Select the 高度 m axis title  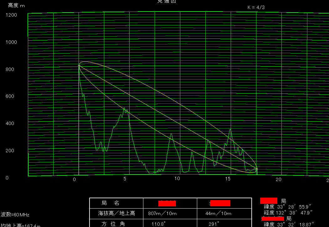point(17,6)
